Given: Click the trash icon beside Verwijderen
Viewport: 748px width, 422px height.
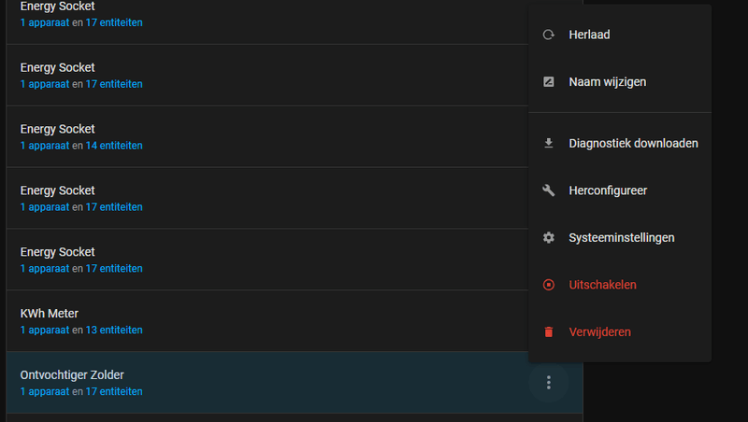Looking at the screenshot, I should [x=549, y=332].
